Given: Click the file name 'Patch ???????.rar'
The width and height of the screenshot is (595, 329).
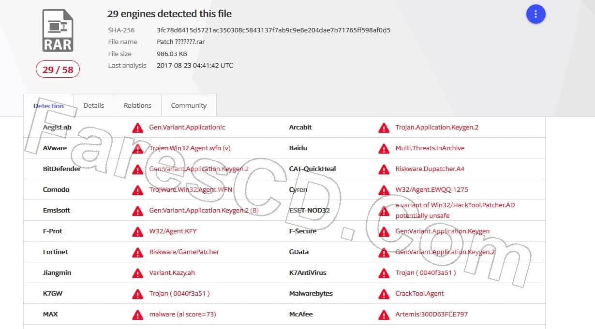Looking at the screenshot, I should (x=180, y=42).
